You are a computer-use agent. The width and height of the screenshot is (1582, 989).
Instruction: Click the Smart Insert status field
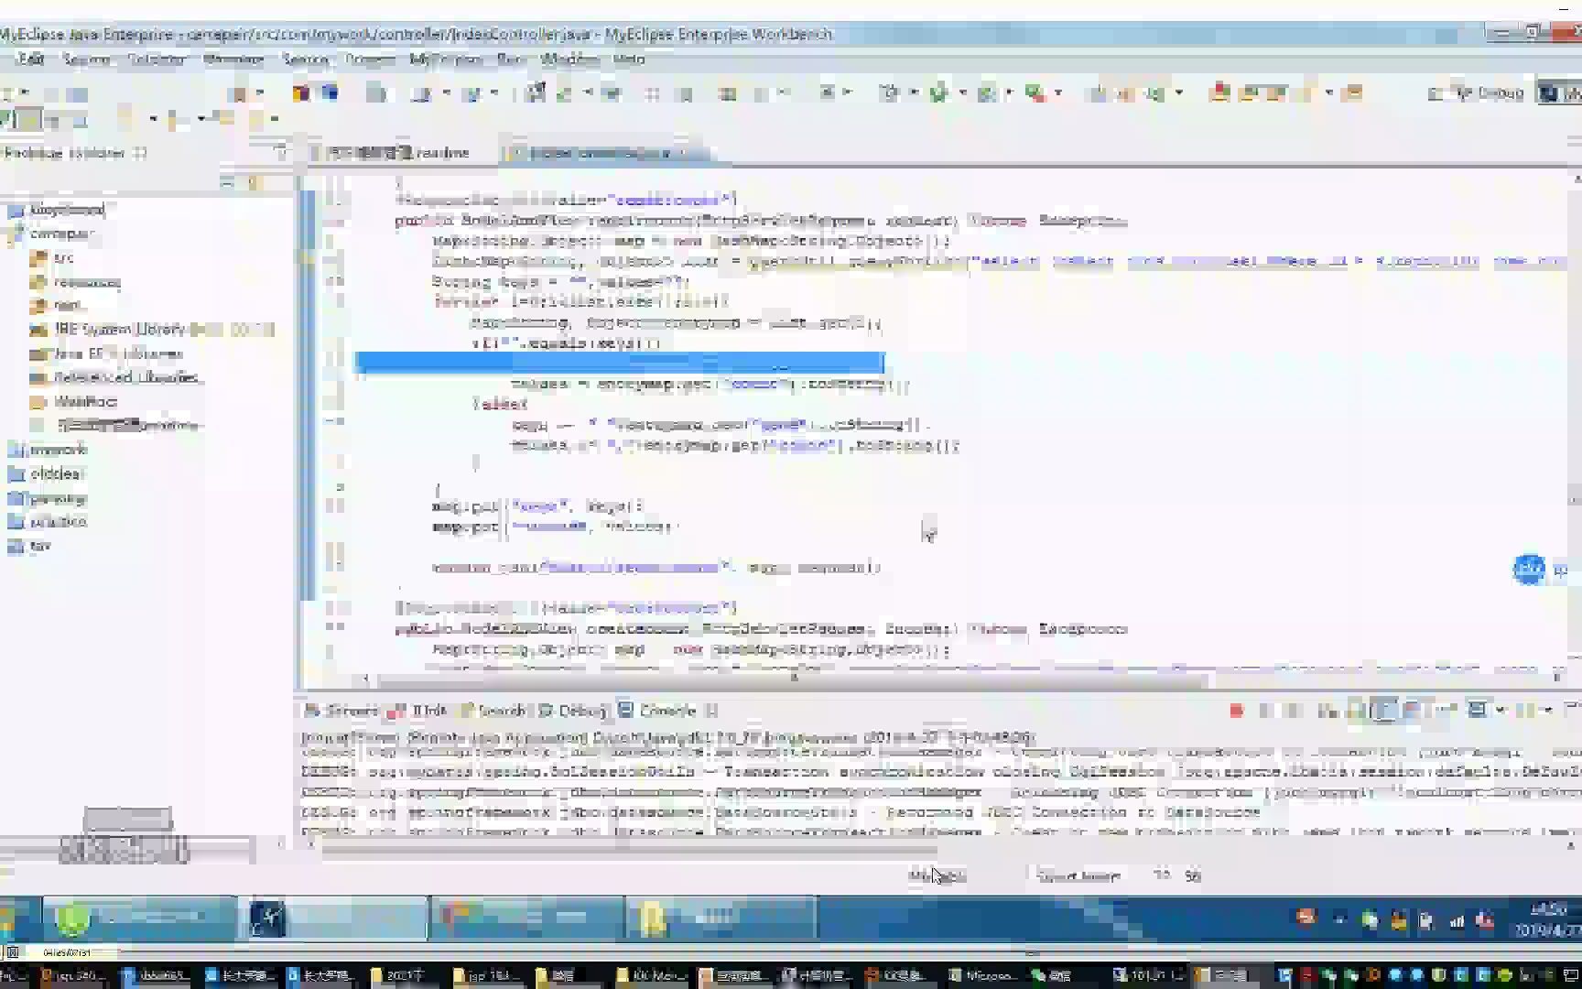pos(1079,875)
